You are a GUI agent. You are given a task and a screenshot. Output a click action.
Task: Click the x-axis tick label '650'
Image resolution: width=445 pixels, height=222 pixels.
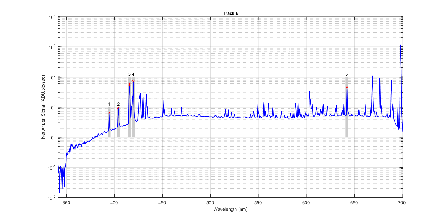coord(354,203)
